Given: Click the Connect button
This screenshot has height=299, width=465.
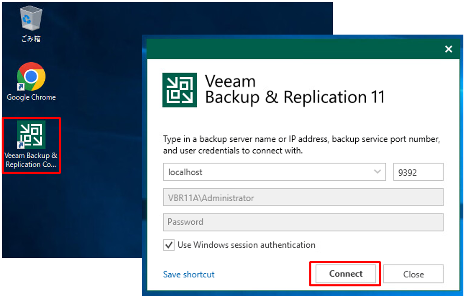Looking at the screenshot, I should click(x=345, y=274).
